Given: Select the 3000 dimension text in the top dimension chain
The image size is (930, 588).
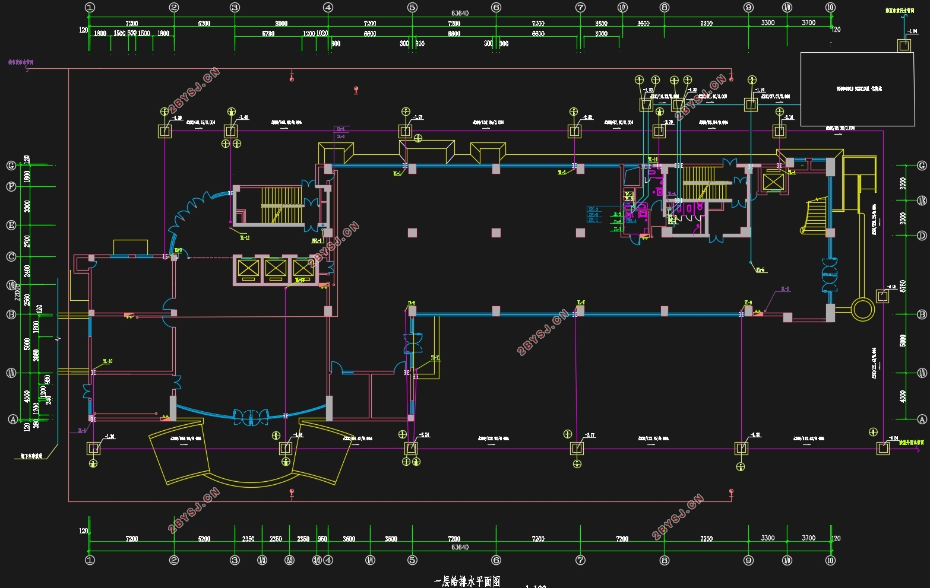Looking at the screenshot, I should [x=602, y=34].
